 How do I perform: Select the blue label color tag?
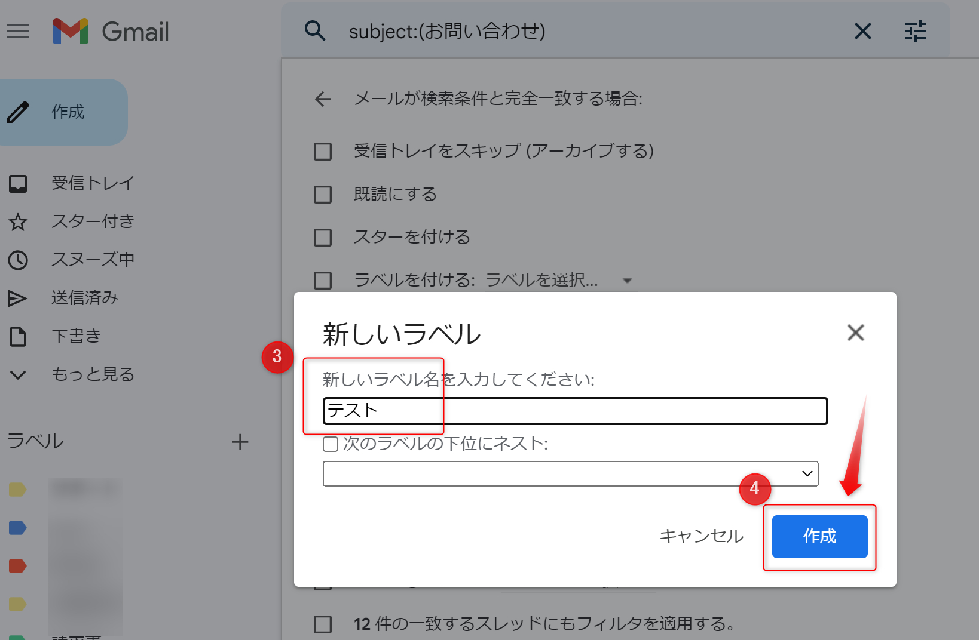tap(18, 528)
